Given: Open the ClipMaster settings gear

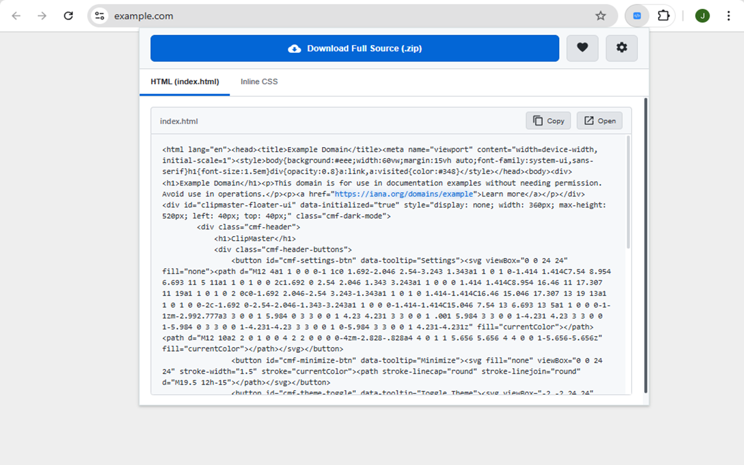Looking at the screenshot, I should coord(621,48).
